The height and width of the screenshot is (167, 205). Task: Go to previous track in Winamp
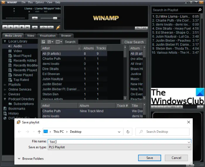(x=5, y=27)
